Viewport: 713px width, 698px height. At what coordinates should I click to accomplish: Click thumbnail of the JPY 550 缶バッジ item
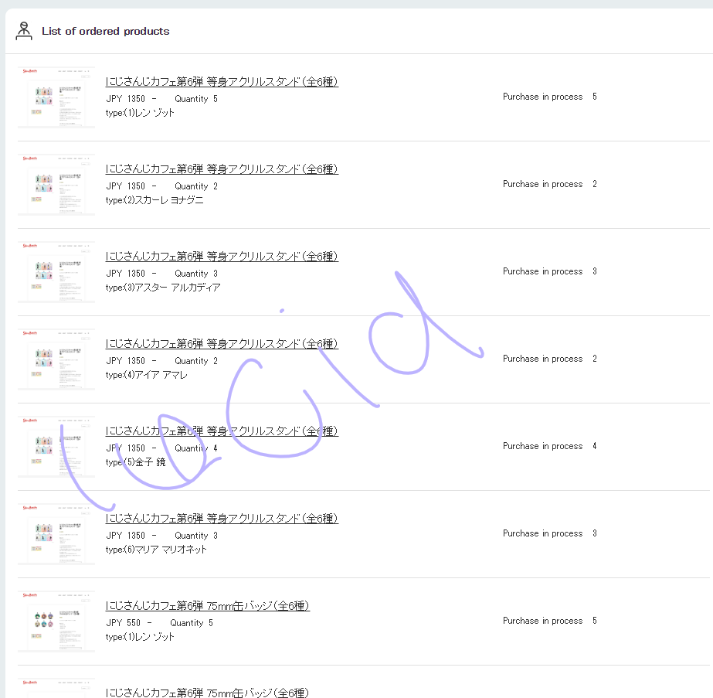coord(56,621)
